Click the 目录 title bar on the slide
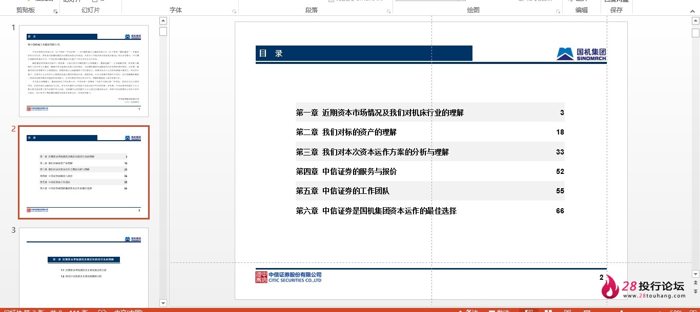700x312 pixels. click(364, 53)
